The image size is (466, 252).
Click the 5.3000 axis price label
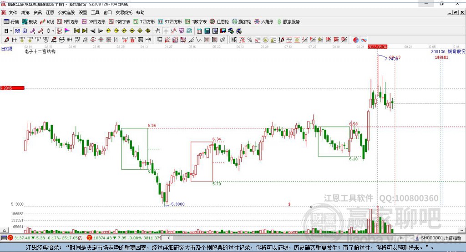(17, 204)
